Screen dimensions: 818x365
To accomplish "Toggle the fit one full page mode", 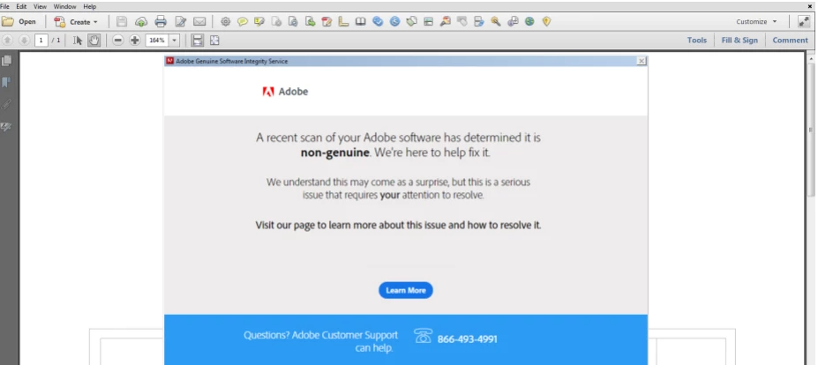I will [x=214, y=41].
